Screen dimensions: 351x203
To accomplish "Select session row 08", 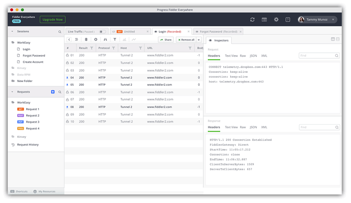I will (134, 107).
